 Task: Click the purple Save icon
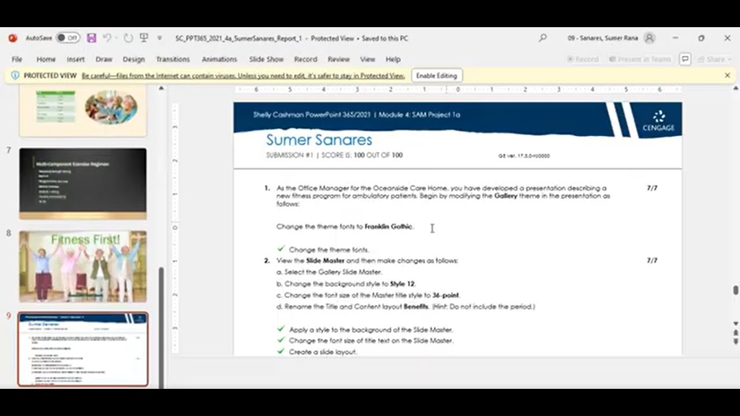[91, 38]
